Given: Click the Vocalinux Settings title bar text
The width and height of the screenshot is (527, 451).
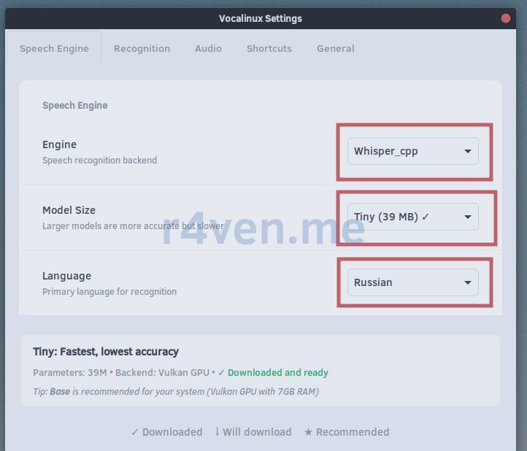Looking at the screenshot, I should pyautogui.click(x=261, y=18).
